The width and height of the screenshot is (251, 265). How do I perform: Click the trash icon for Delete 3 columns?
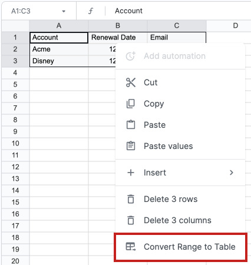coord(131,220)
